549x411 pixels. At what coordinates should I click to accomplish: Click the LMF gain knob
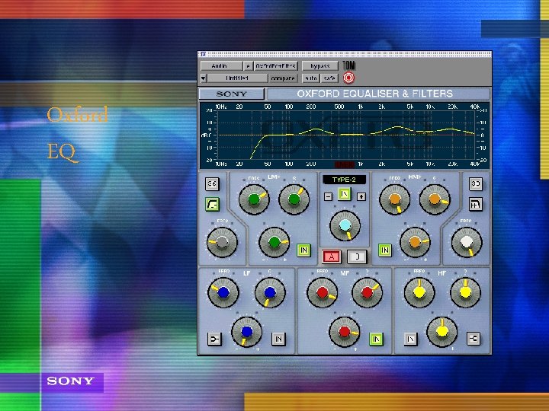274,242
